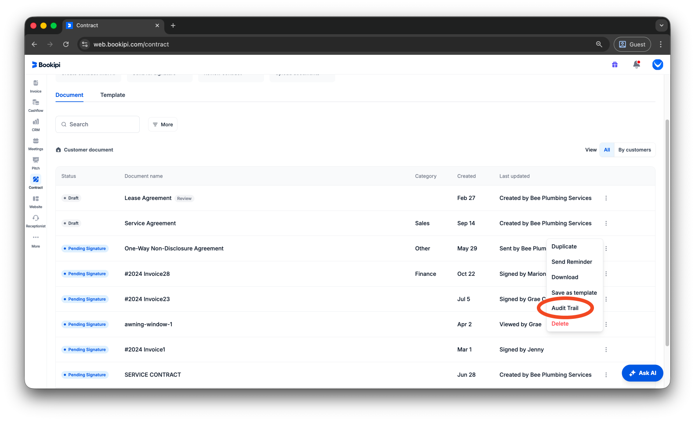This screenshot has height=421, width=695.
Task: Open the Lease Agreement document
Action: 148,198
